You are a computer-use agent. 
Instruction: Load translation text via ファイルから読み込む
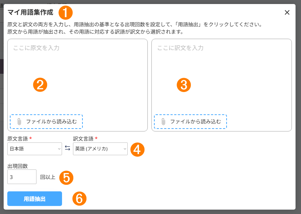pos(190,122)
